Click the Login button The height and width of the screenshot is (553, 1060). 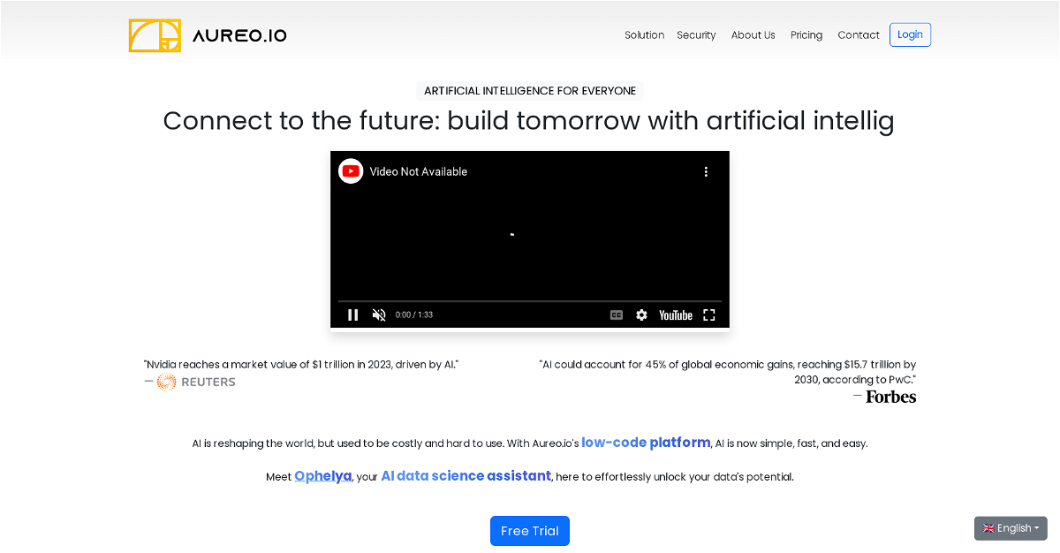(x=910, y=35)
